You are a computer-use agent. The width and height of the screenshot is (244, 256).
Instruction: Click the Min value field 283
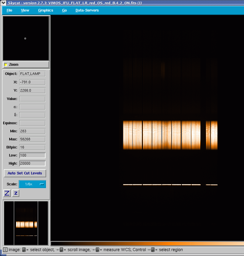(32, 131)
